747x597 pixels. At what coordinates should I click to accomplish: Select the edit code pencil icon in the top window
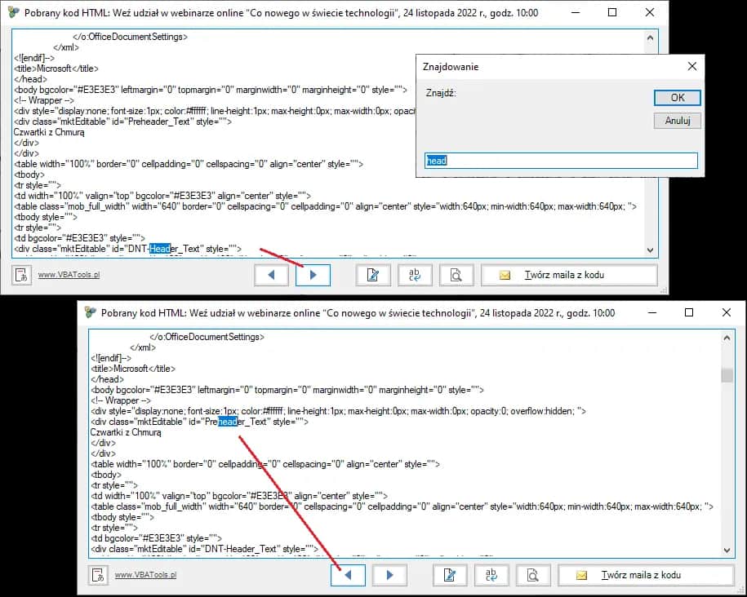373,275
